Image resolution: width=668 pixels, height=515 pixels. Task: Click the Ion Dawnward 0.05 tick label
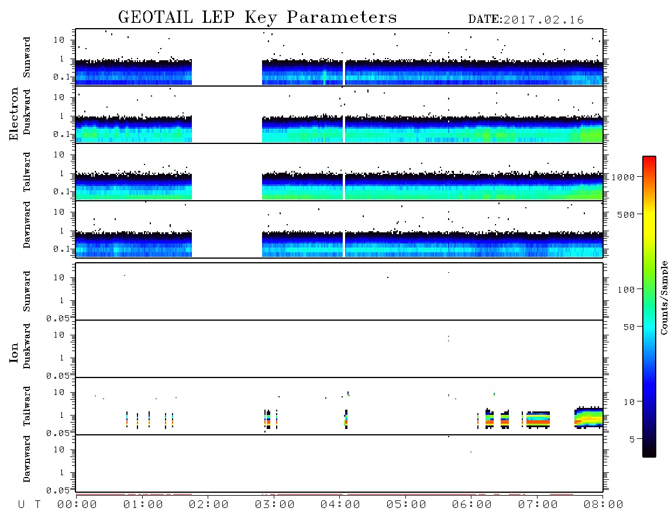pyautogui.click(x=57, y=490)
